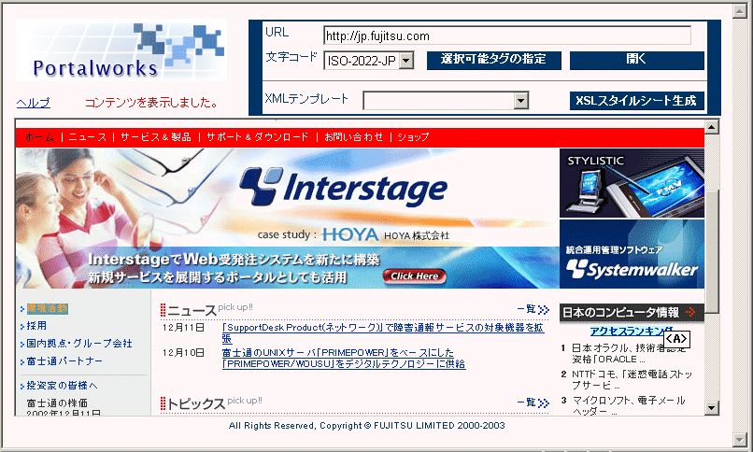Click the 12月10日 news date
This screenshot has width=753, height=452.
coord(183,353)
